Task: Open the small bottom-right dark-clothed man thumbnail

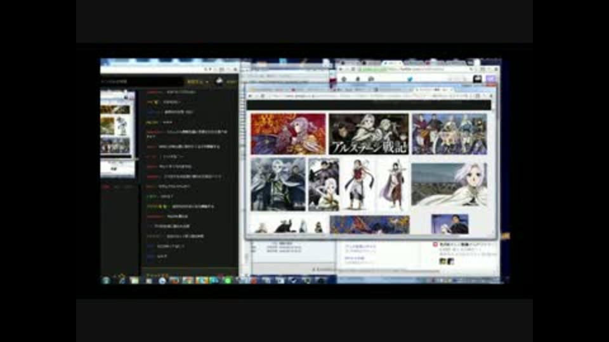Action: 450,224
